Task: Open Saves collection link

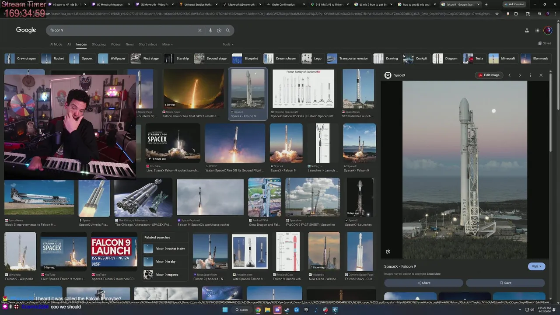Action: coord(545,43)
